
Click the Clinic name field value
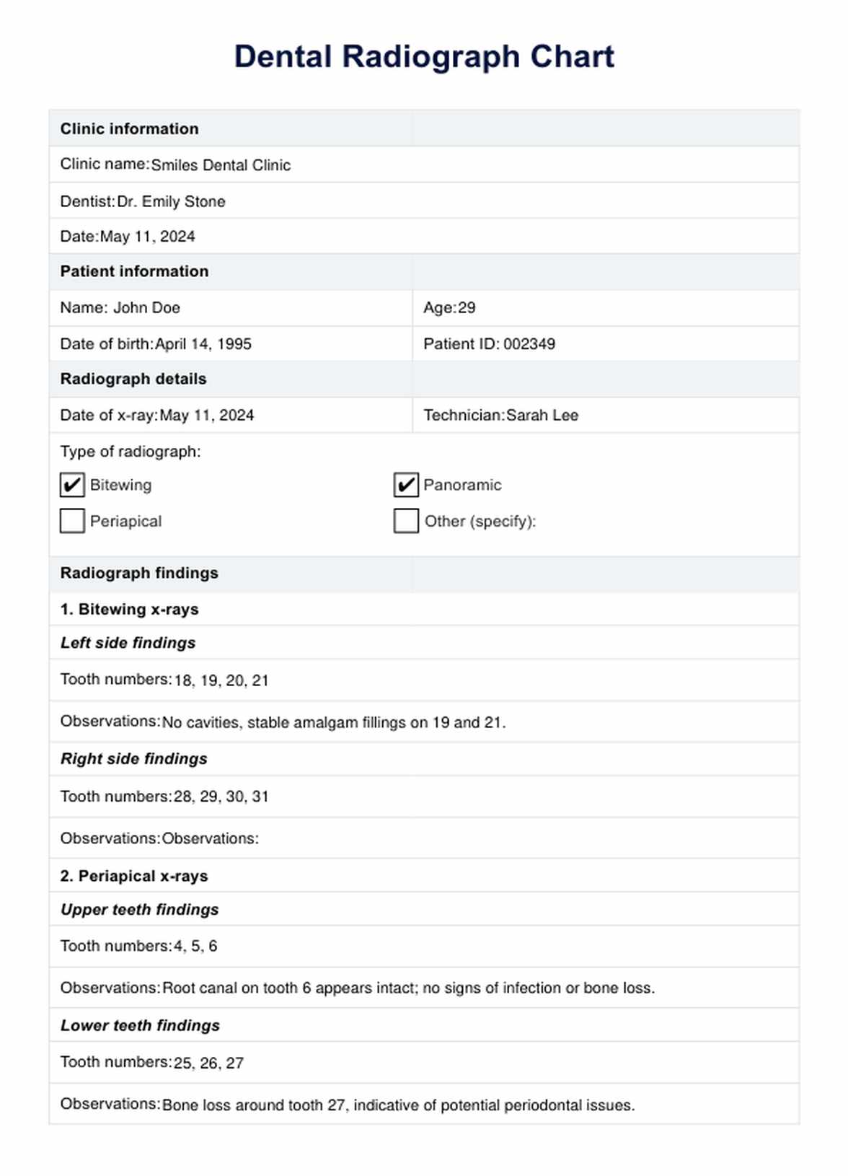coord(220,165)
